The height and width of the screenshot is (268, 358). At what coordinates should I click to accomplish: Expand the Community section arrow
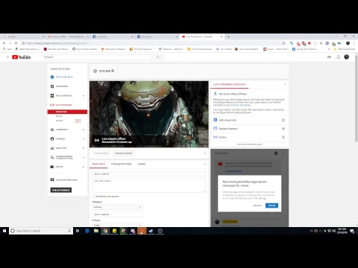point(83,130)
